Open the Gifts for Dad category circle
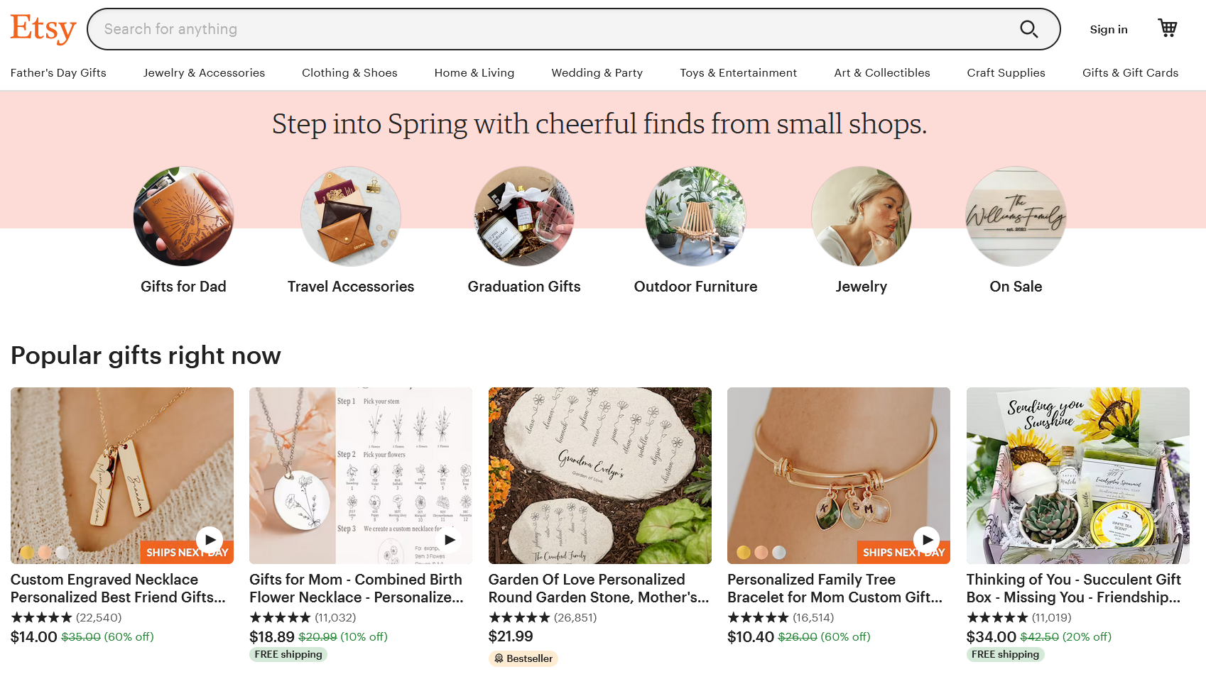This screenshot has width=1206, height=674. pyautogui.click(x=183, y=216)
